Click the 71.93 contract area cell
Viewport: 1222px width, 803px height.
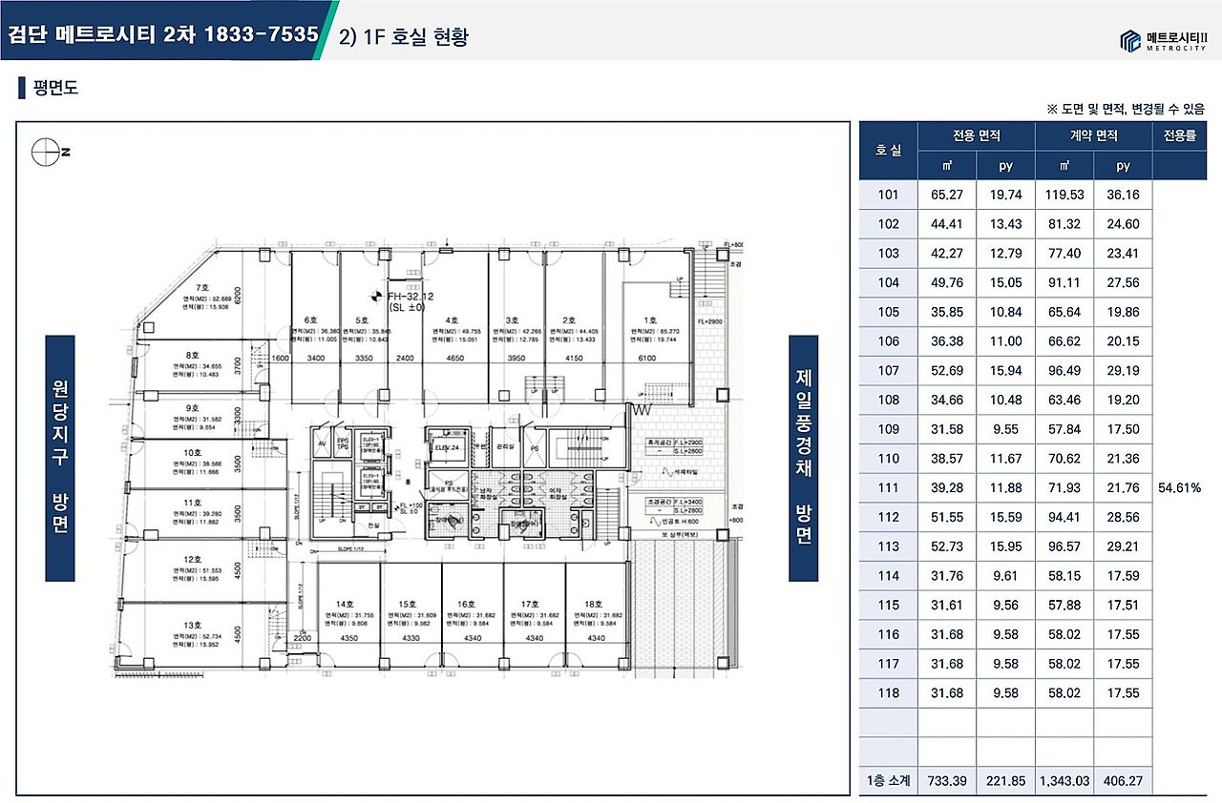click(x=1064, y=487)
